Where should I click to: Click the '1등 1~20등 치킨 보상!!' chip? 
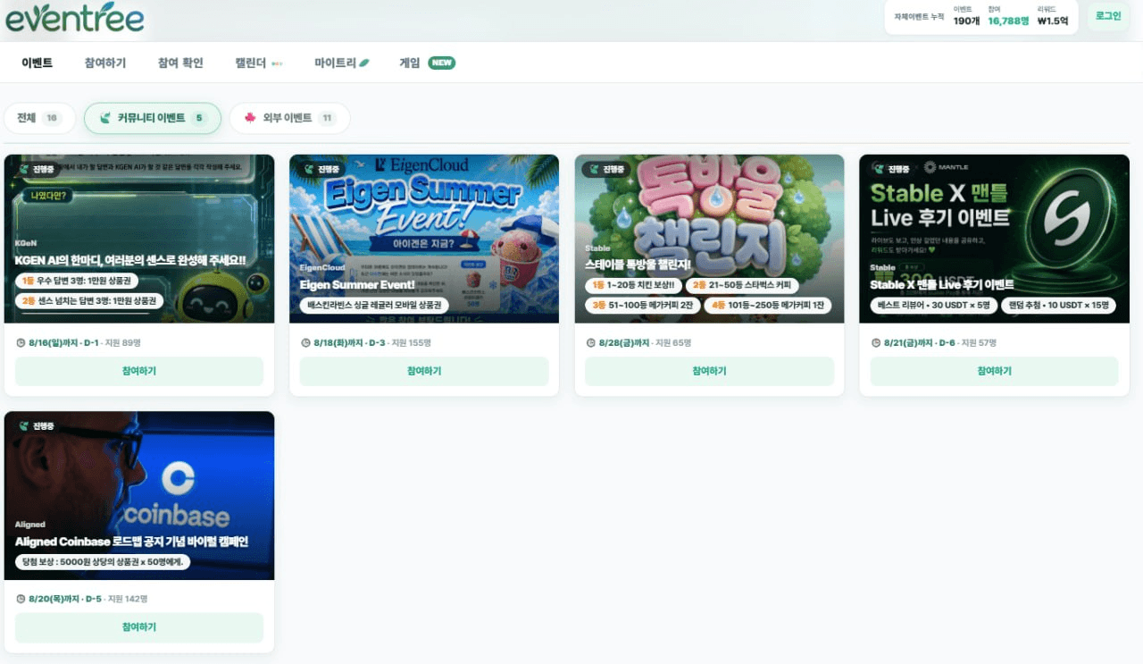pyautogui.click(x=633, y=285)
